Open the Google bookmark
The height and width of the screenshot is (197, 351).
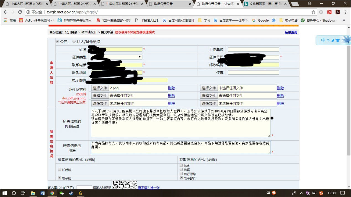(x=260, y=20)
